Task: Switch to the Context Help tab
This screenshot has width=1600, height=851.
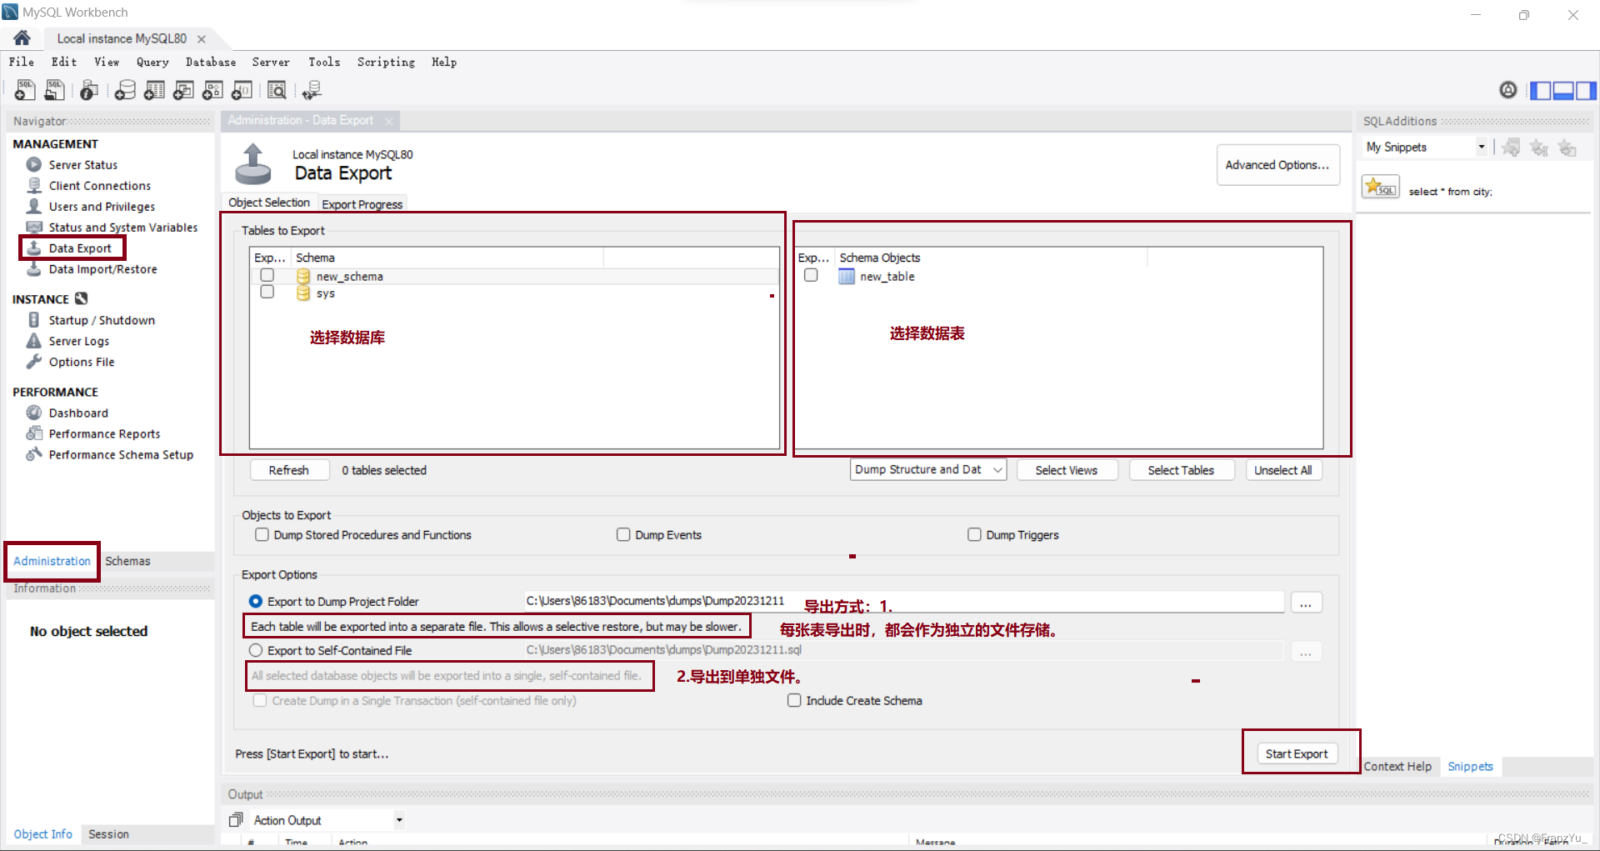Action: [1397, 766]
